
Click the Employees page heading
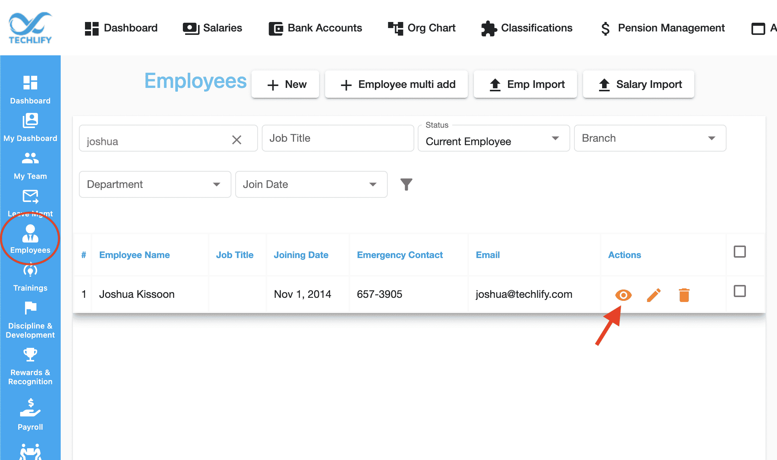pos(196,81)
